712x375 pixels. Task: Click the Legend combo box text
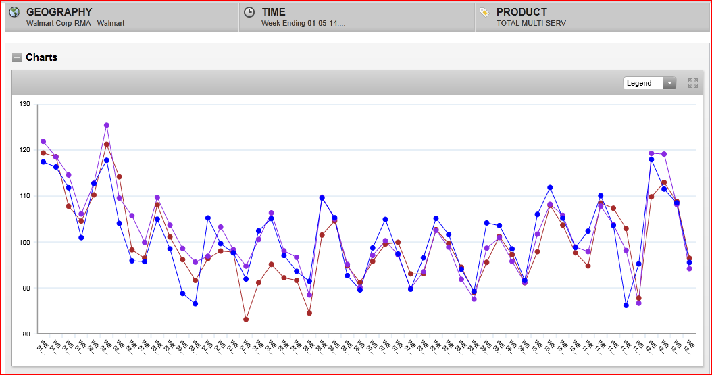[640, 83]
